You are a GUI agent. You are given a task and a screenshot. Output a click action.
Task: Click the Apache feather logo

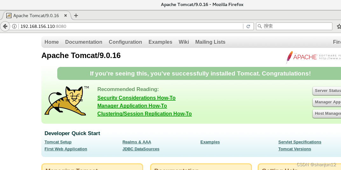pos(290,57)
